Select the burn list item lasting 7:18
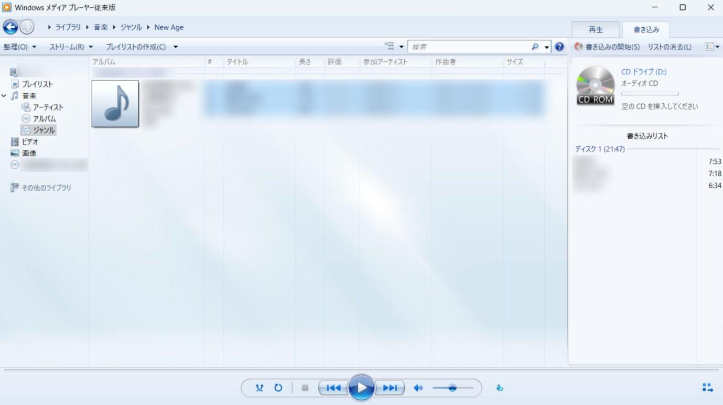The height and width of the screenshot is (405, 723). tap(648, 173)
